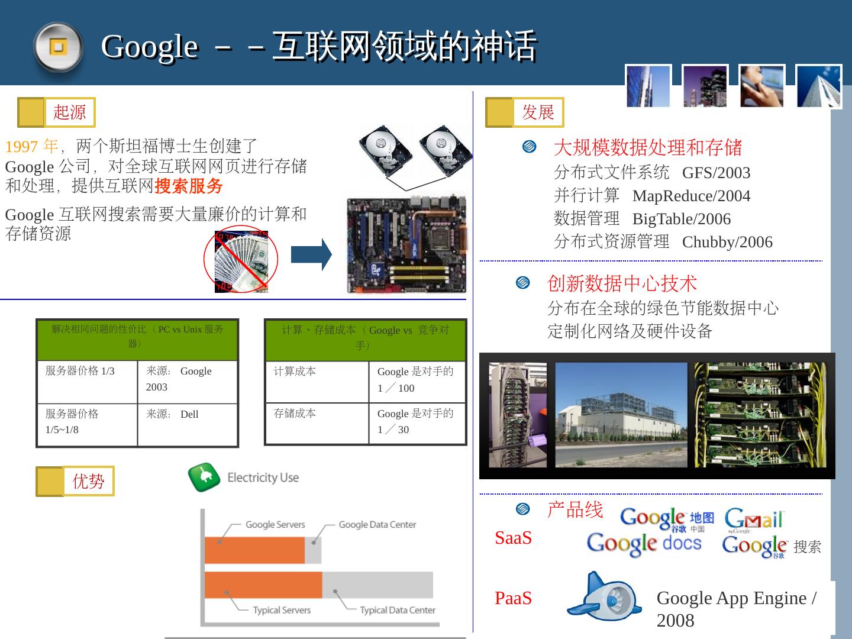Select the red bold text 搜索服务

188,186
